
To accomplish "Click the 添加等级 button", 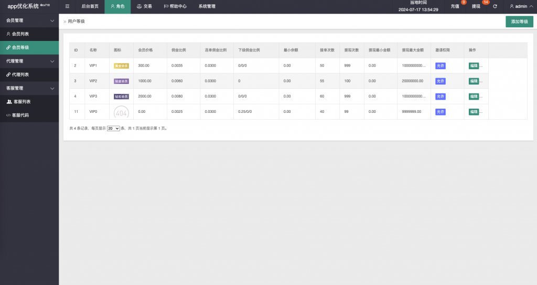I will point(519,22).
